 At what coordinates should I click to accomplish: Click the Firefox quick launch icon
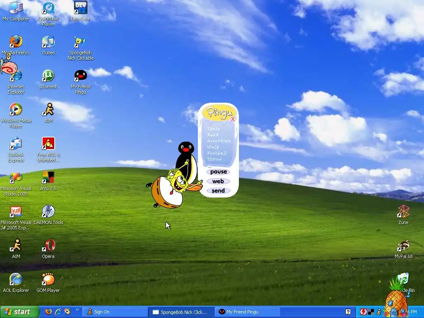(48, 311)
